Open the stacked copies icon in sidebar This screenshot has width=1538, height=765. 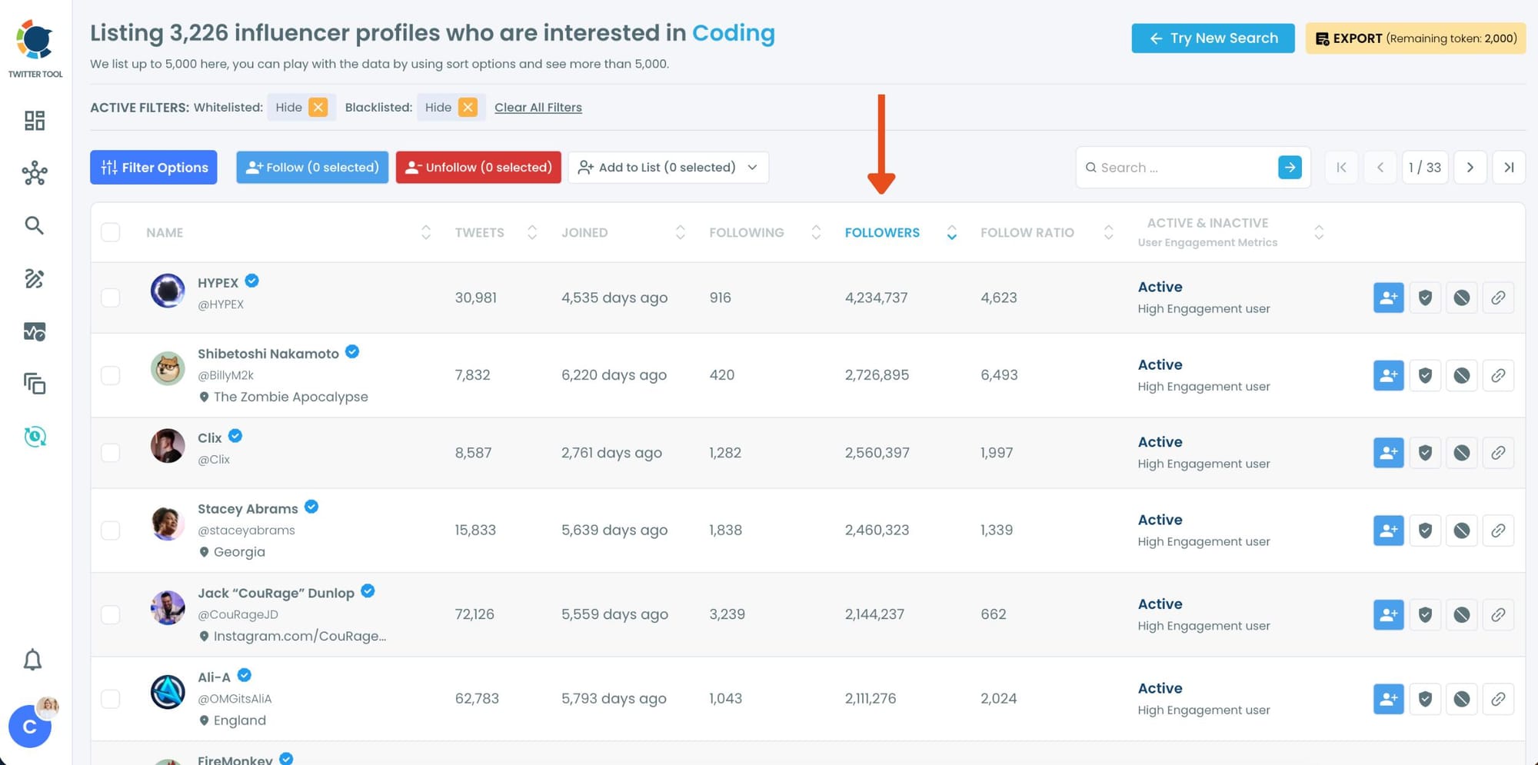pos(35,384)
